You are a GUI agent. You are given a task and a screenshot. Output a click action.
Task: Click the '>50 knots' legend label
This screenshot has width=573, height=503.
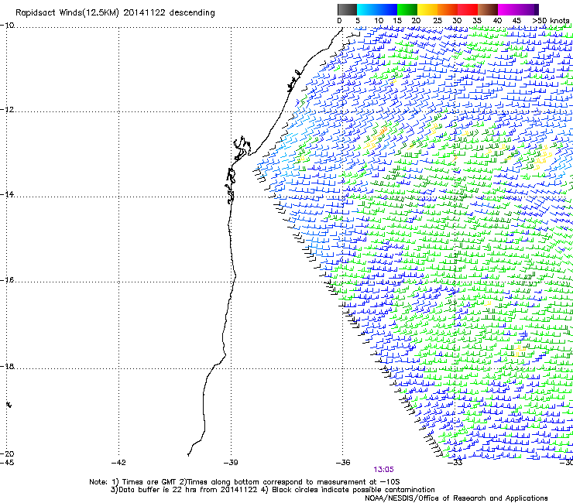(551, 21)
